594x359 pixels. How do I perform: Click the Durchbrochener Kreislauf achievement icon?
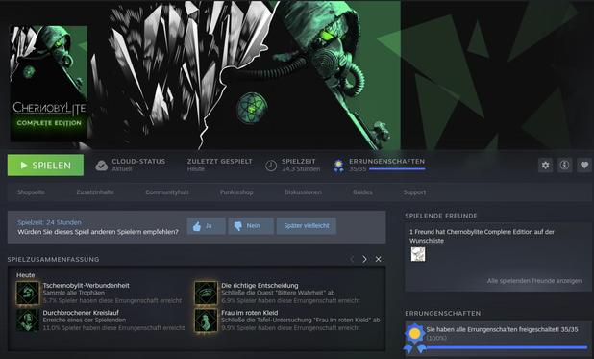[28, 321]
